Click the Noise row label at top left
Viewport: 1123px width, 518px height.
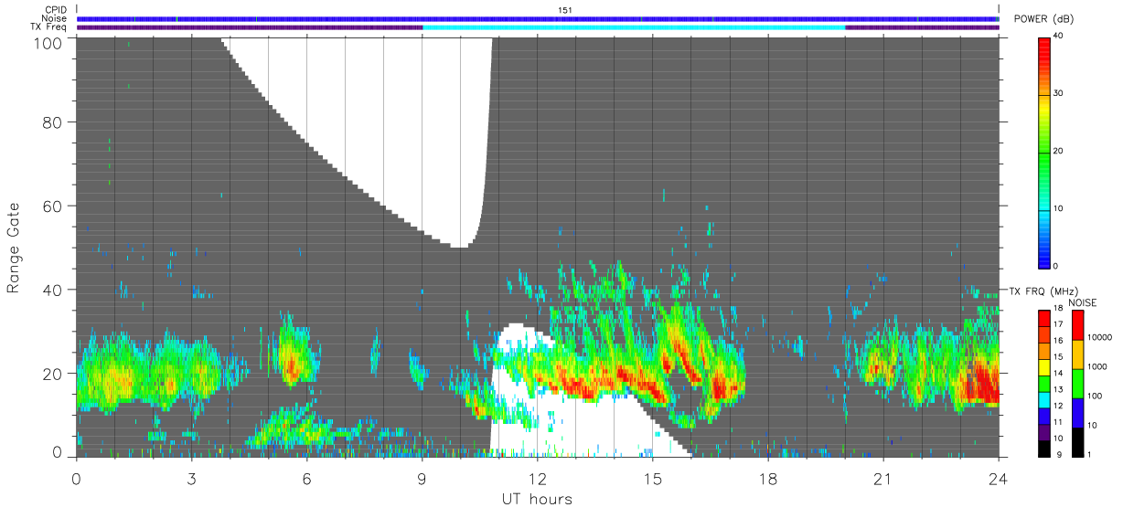coord(56,18)
